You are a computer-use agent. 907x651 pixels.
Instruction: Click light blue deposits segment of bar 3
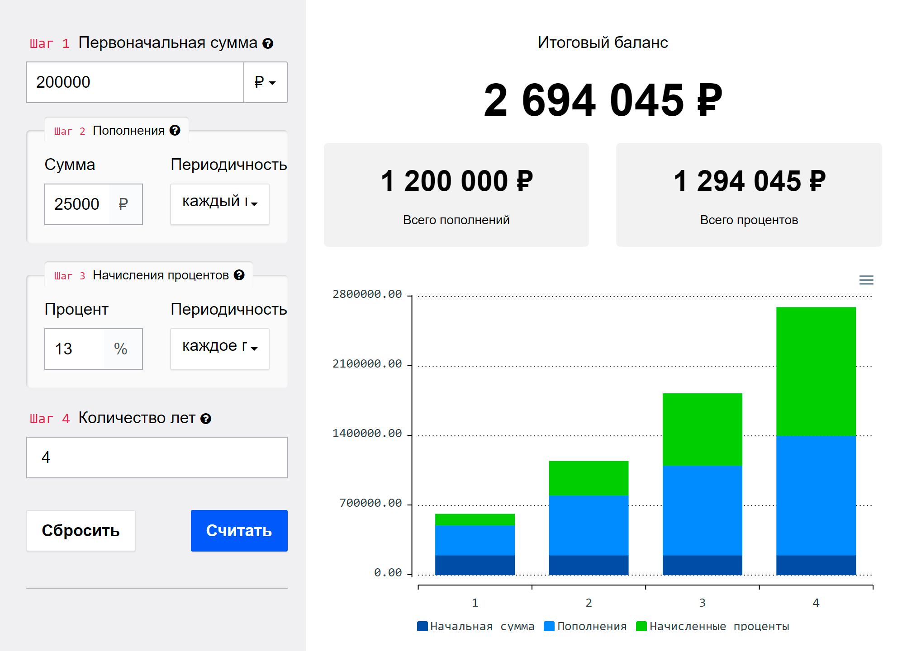(703, 510)
